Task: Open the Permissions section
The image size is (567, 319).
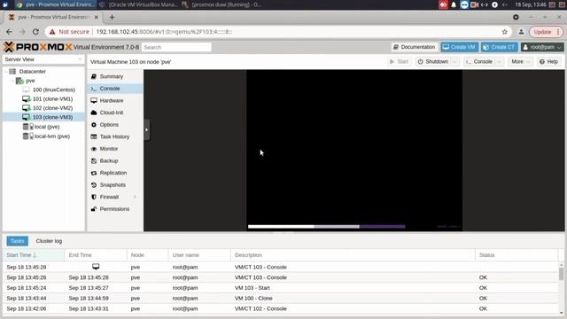Action: (x=115, y=209)
